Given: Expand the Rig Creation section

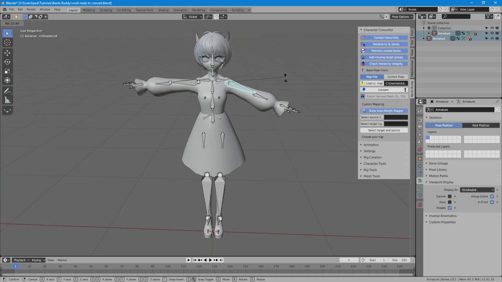Looking at the screenshot, I should (372, 157).
